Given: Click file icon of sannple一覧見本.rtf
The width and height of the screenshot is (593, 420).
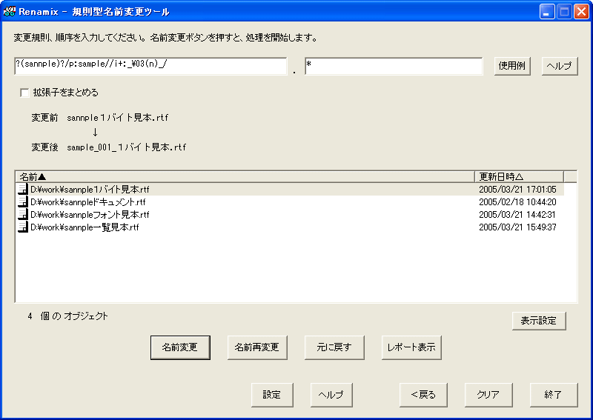Looking at the screenshot, I should pos(23,227).
